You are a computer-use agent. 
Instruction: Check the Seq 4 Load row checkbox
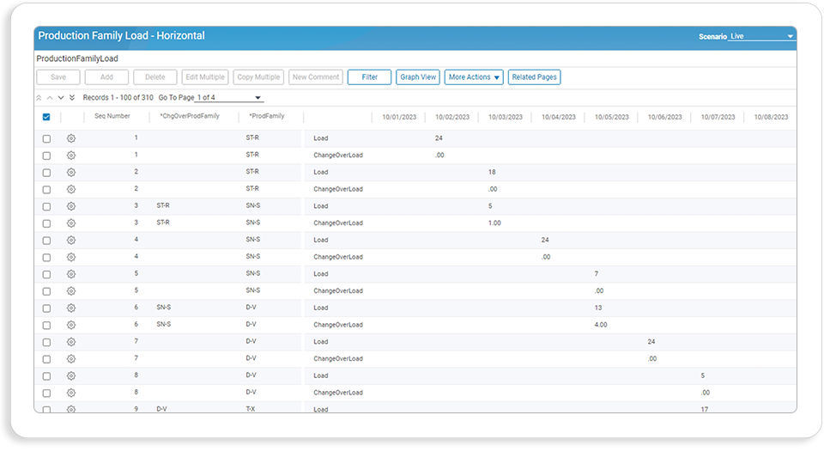[46, 241]
